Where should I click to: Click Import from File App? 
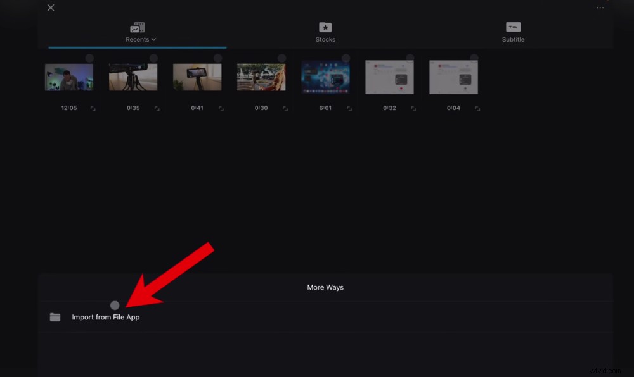coord(106,317)
